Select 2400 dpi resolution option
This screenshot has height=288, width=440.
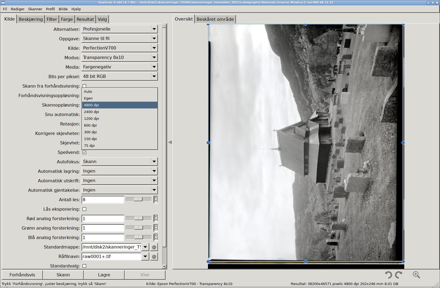pyautogui.click(x=119, y=112)
